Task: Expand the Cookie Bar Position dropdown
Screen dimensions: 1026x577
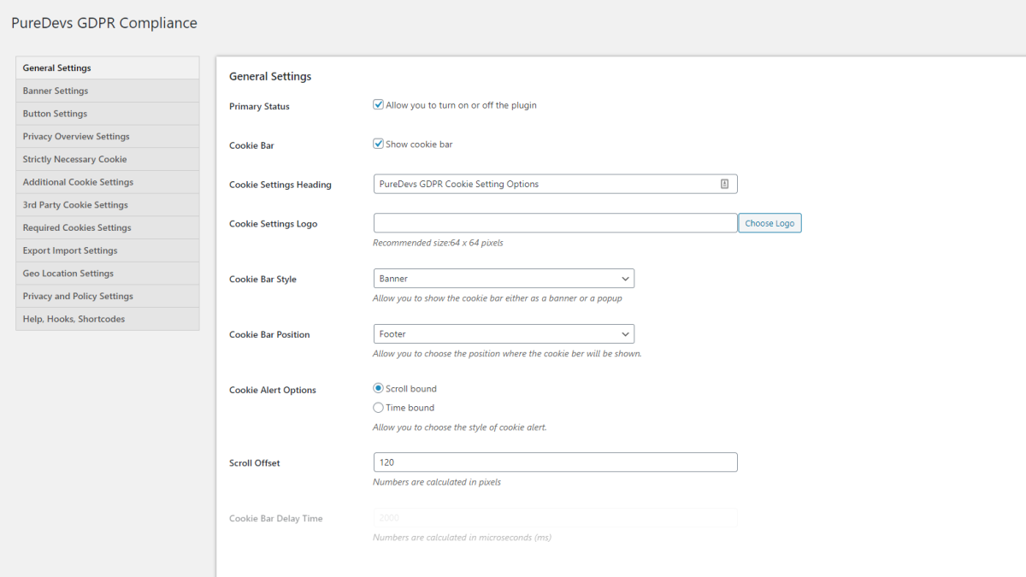Action: click(504, 334)
